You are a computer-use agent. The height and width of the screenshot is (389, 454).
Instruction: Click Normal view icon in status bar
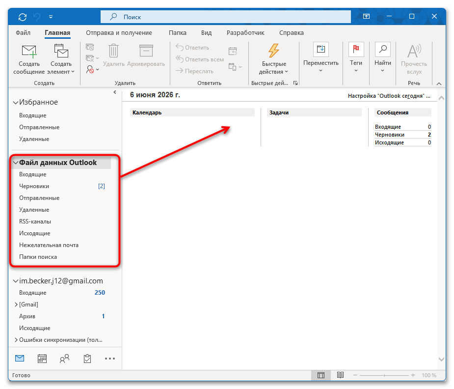coord(321,375)
